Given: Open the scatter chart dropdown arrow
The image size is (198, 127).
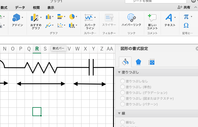Looking at the screenshot, I should point(65,25).
